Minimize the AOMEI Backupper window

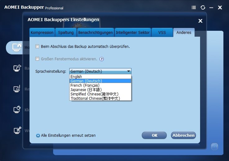pos(211,7)
